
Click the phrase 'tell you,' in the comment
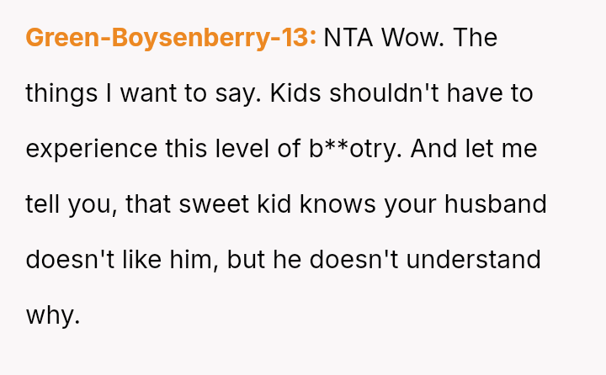pyautogui.click(x=72, y=204)
